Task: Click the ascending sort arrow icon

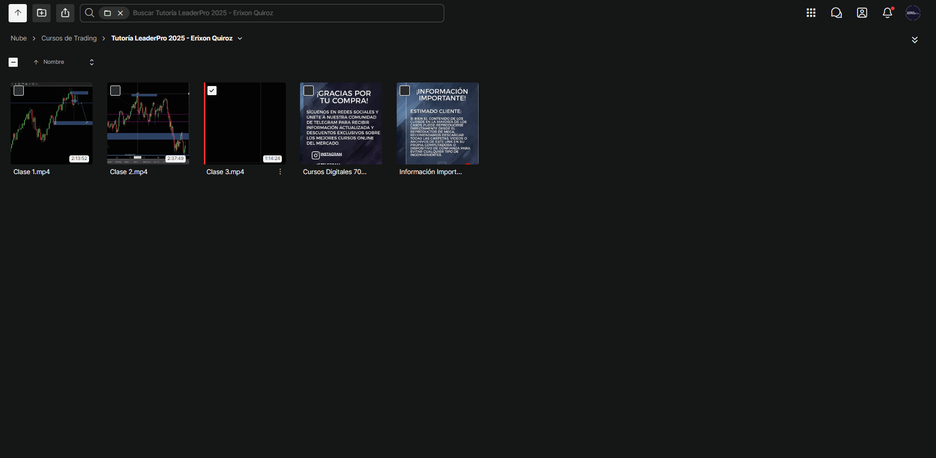Action: 36,62
